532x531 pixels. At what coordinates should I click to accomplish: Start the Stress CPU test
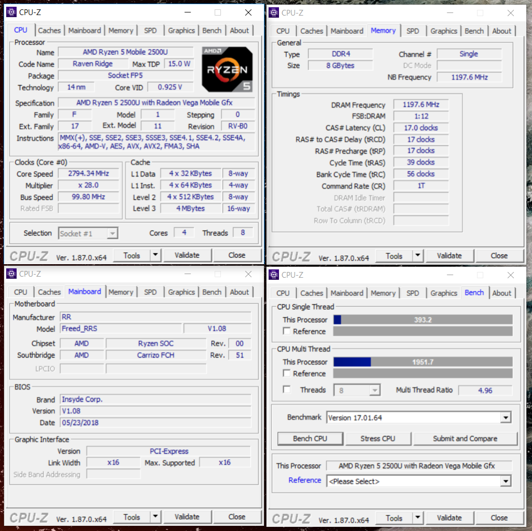tap(378, 438)
